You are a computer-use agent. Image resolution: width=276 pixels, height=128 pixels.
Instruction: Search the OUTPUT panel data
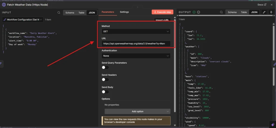click(221, 12)
